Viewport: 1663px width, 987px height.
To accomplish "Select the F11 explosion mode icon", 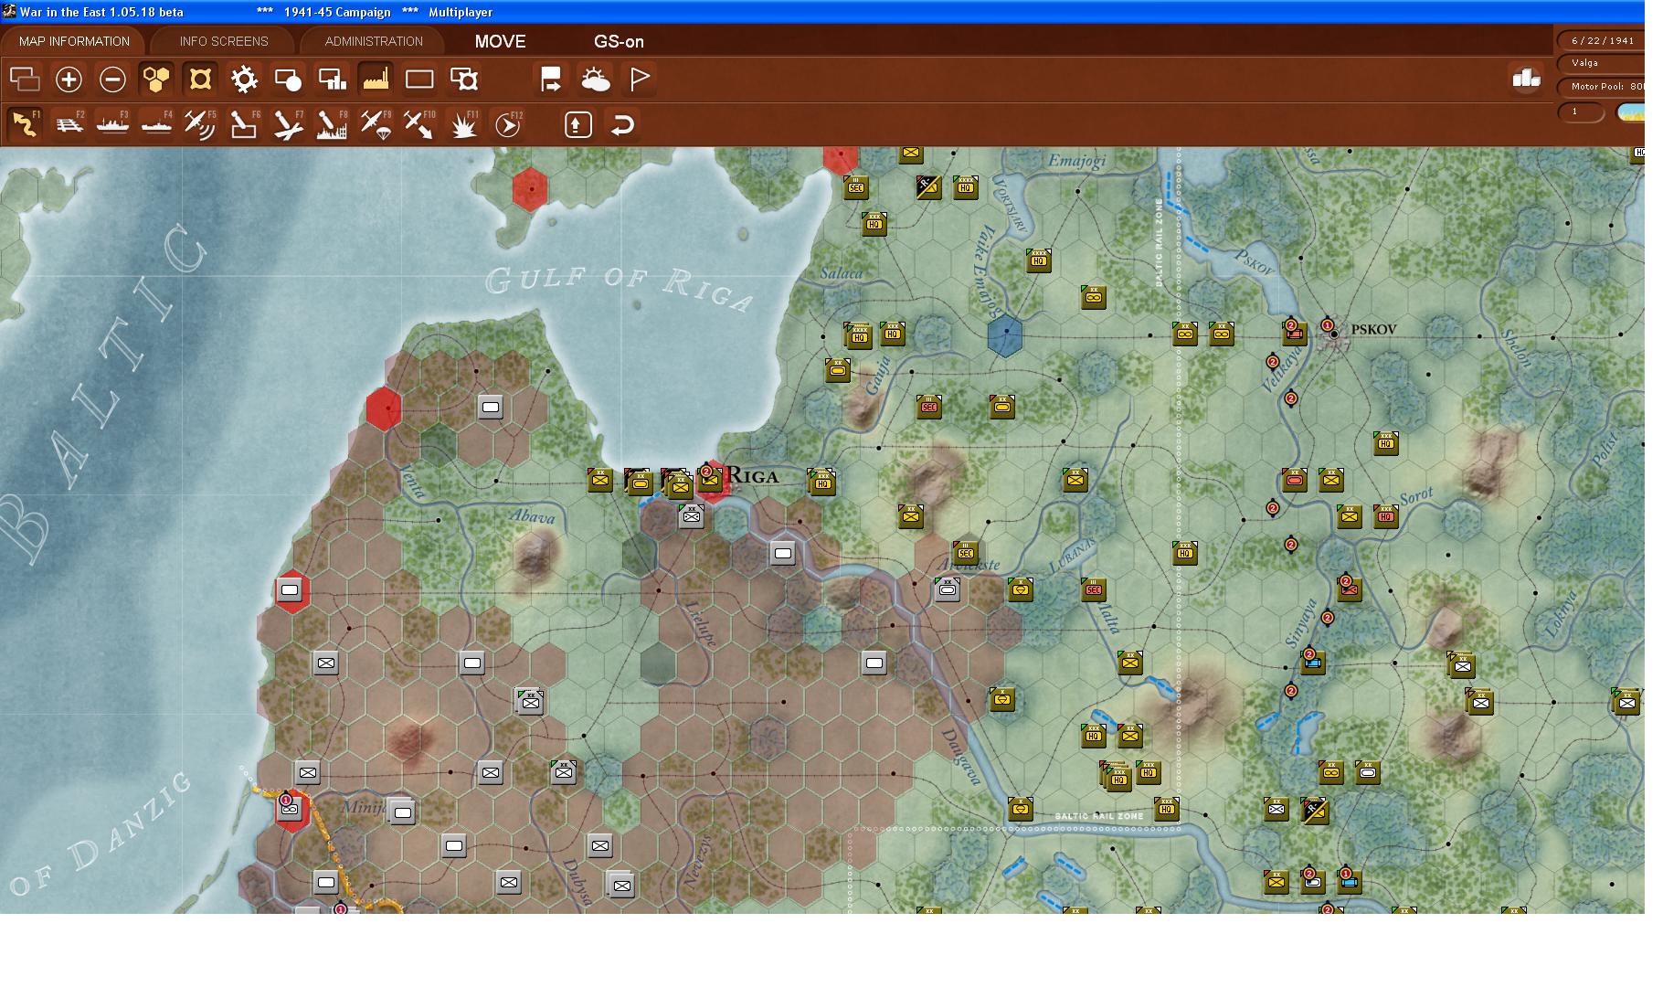I will (463, 124).
